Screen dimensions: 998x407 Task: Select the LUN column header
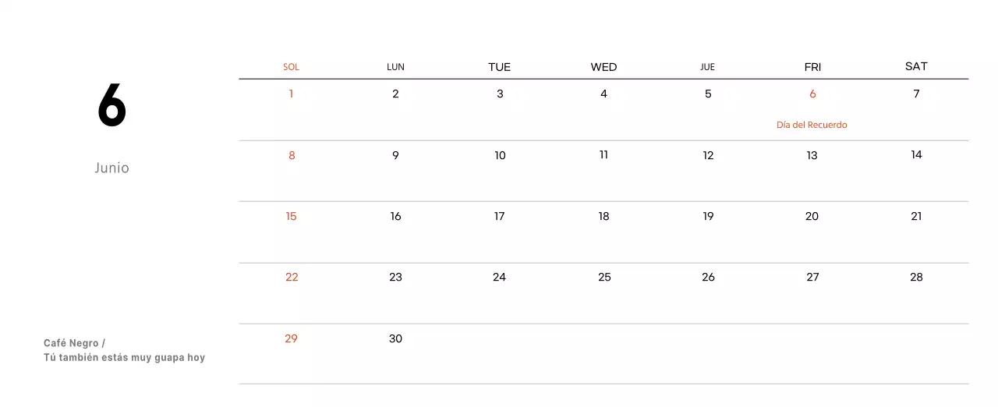(395, 67)
